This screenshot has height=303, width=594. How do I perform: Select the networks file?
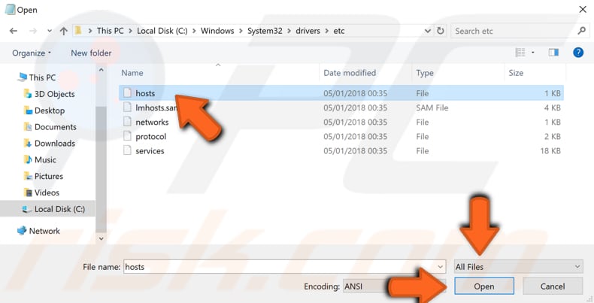pos(341,122)
